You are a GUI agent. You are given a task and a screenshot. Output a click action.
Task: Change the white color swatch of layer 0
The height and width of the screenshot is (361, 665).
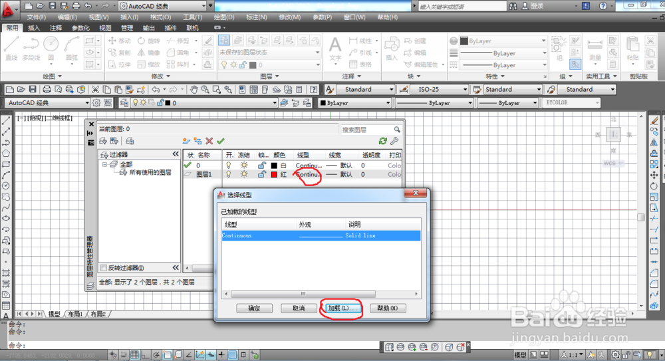coord(274,165)
